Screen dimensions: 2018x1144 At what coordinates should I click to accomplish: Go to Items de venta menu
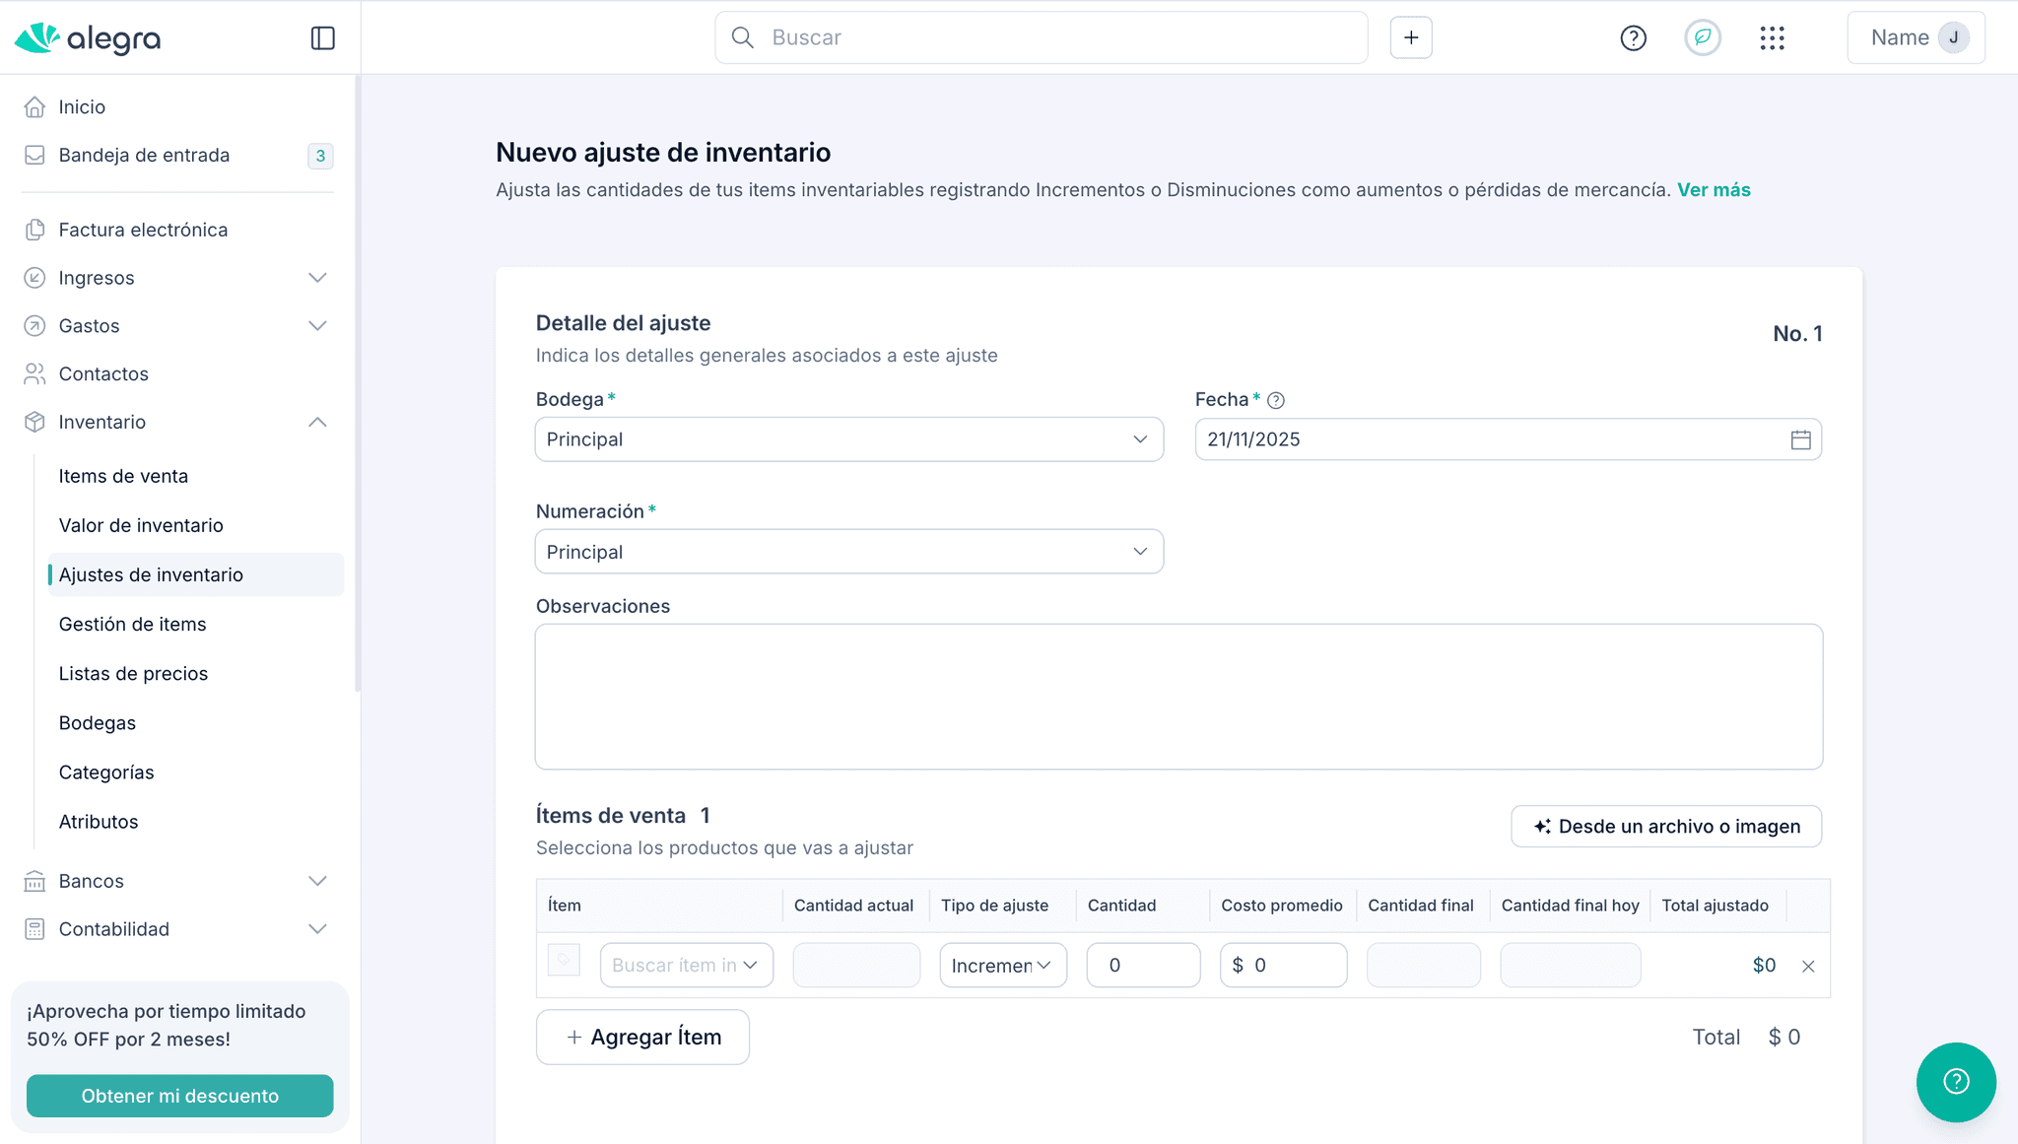pos(123,476)
